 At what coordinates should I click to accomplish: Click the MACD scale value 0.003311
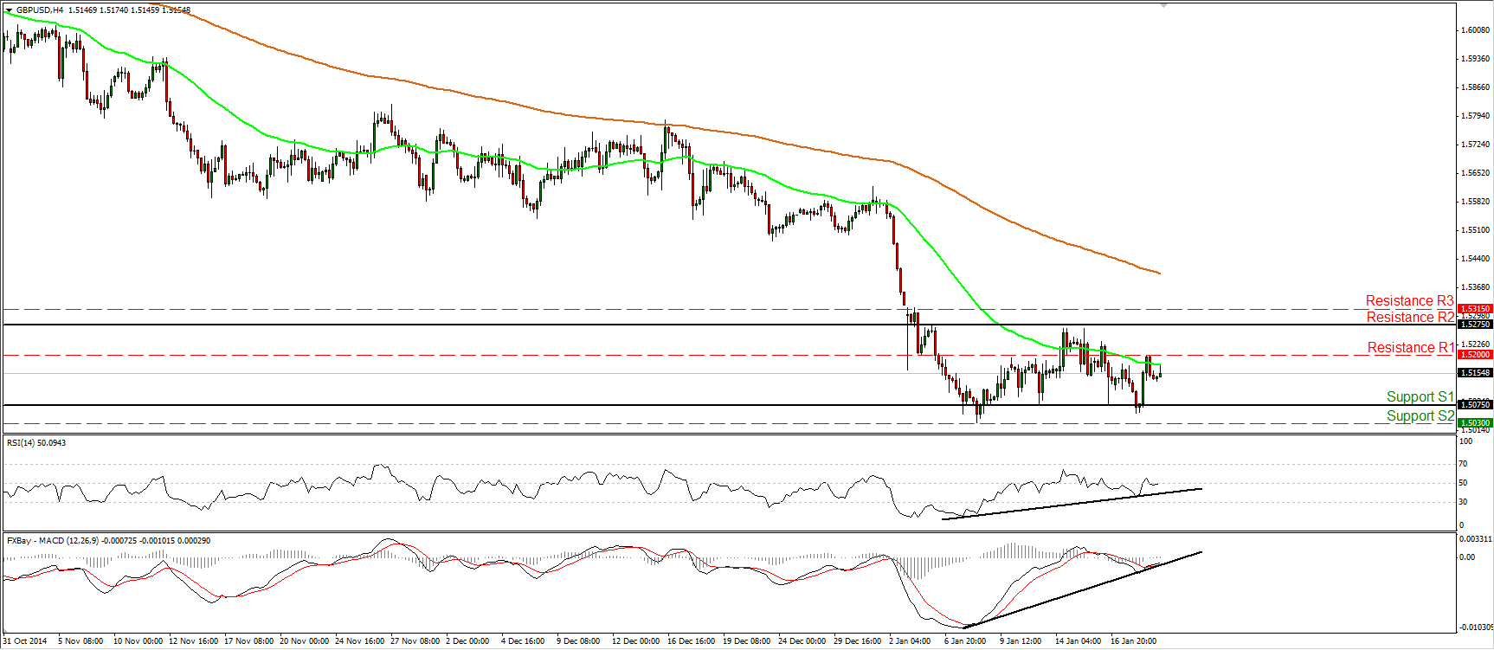(x=1475, y=538)
